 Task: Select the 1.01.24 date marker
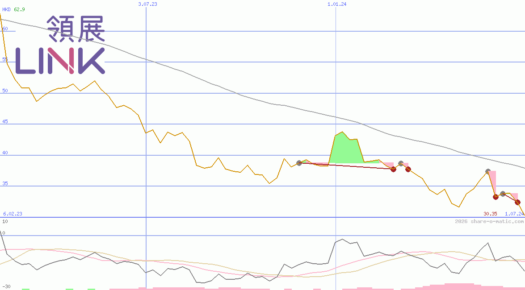click(x=337, y=4)
